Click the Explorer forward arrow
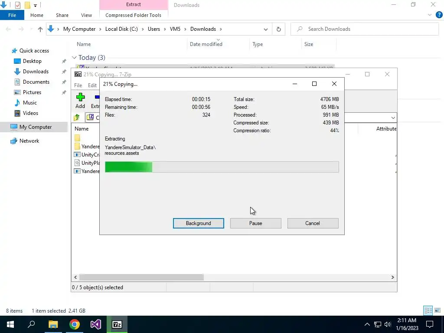The image size is (444, 333). 21,29
